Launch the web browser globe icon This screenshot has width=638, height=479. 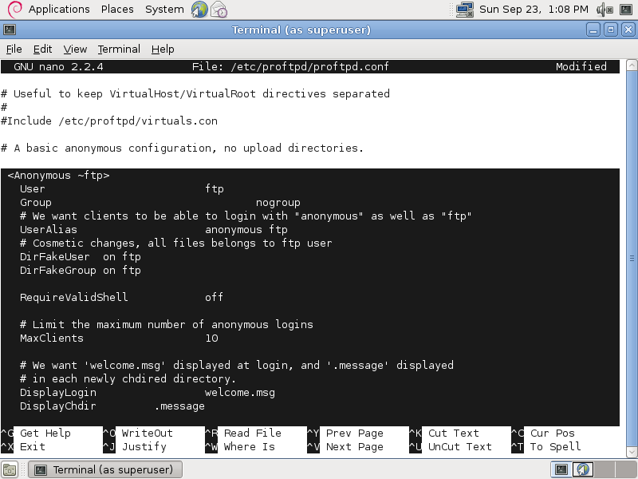[x=199, y=9]
